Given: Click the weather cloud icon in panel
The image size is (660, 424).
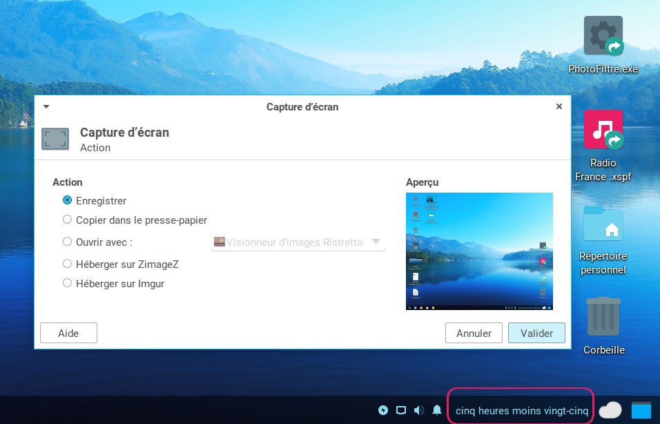Looking at the screenshot, I should [x=610, y=410].
